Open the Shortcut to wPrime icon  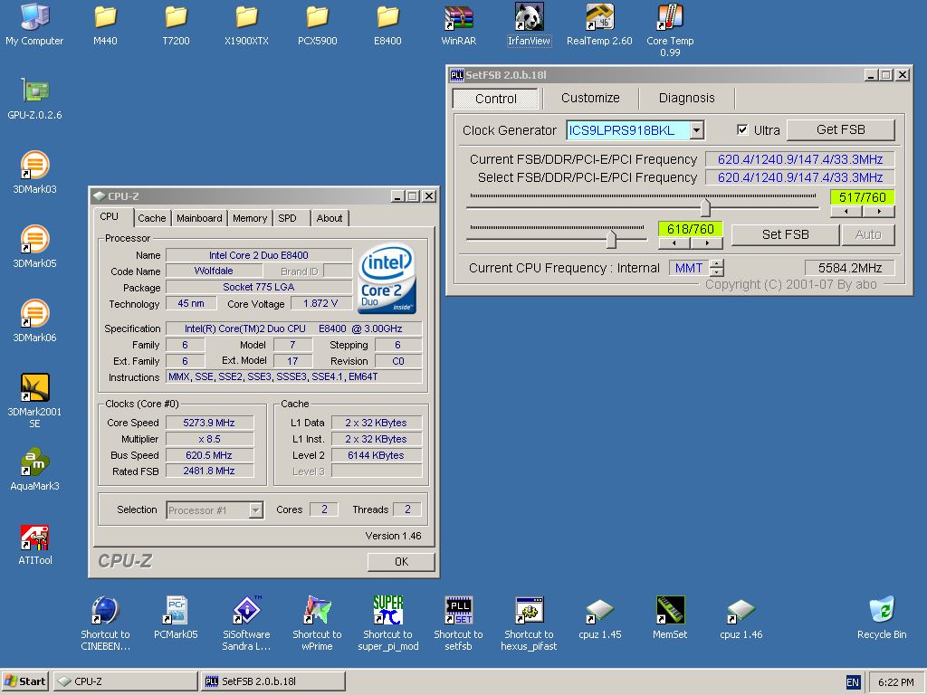pyautogui.click(x=317, y=624)
